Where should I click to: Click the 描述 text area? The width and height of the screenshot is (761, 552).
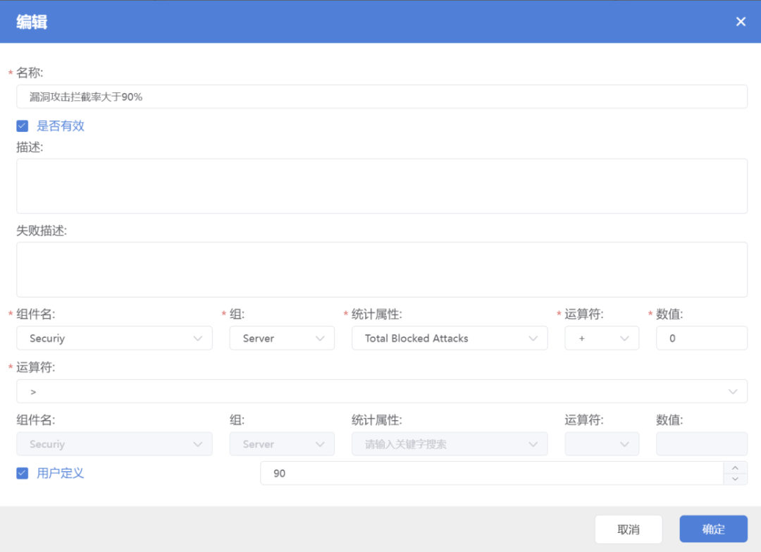[381, 186]
